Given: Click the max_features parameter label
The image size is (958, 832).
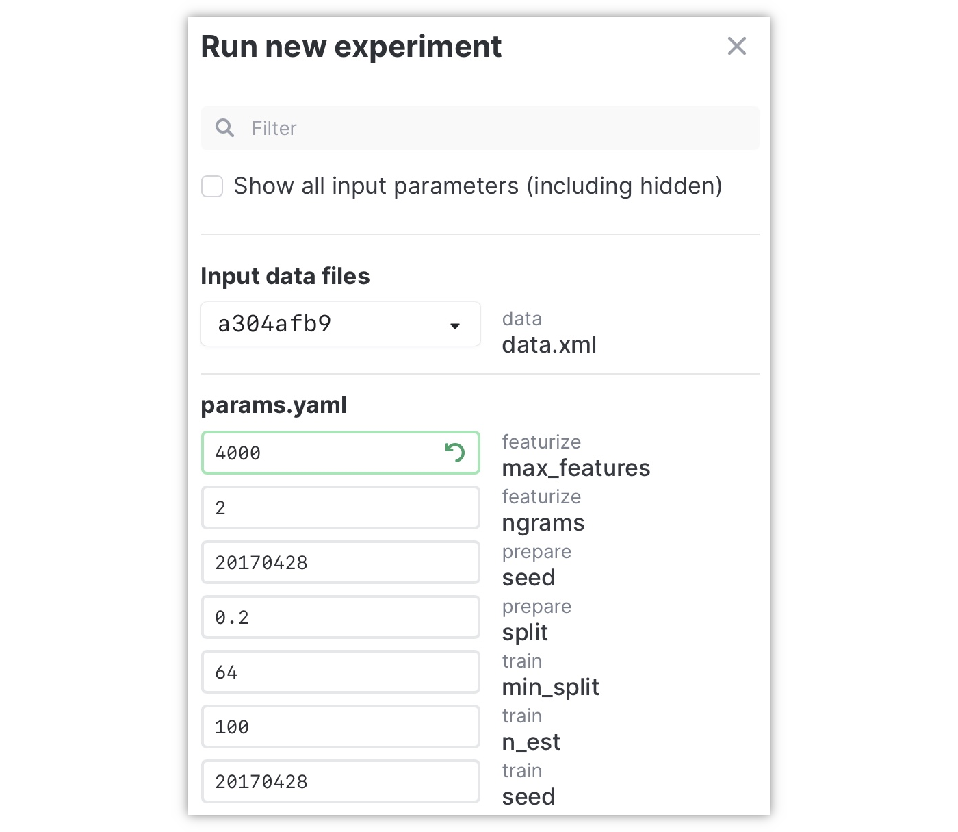Looking at the screenshot, I should pos(575,468).
